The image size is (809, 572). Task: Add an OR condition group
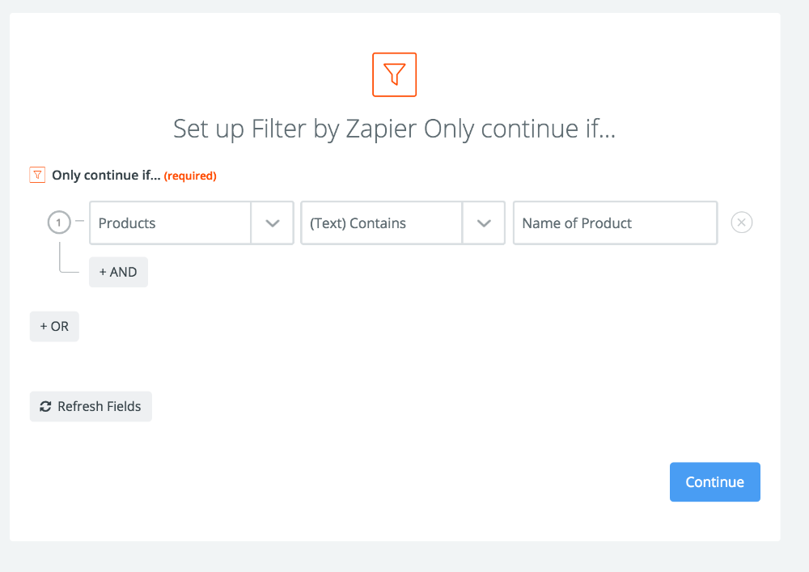pos(54,326)
